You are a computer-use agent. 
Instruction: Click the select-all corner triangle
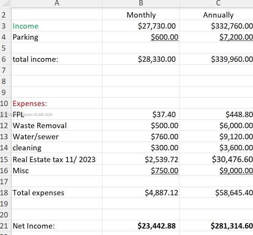[6, 3]
